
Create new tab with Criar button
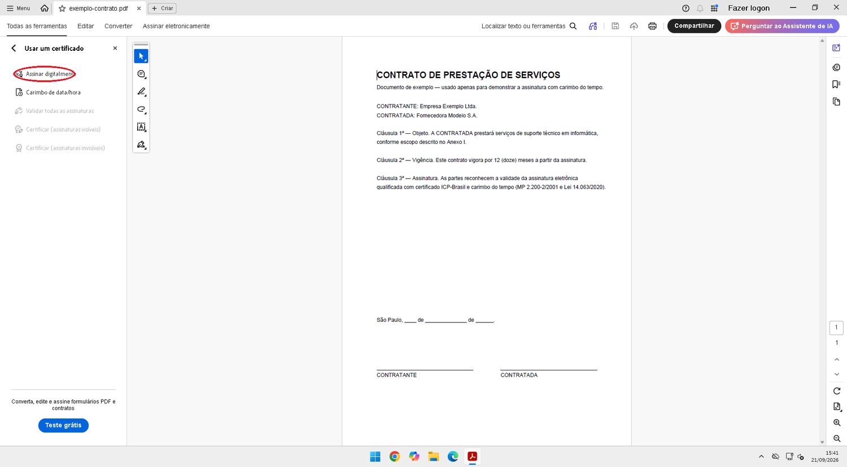click(x=162, y=8)
